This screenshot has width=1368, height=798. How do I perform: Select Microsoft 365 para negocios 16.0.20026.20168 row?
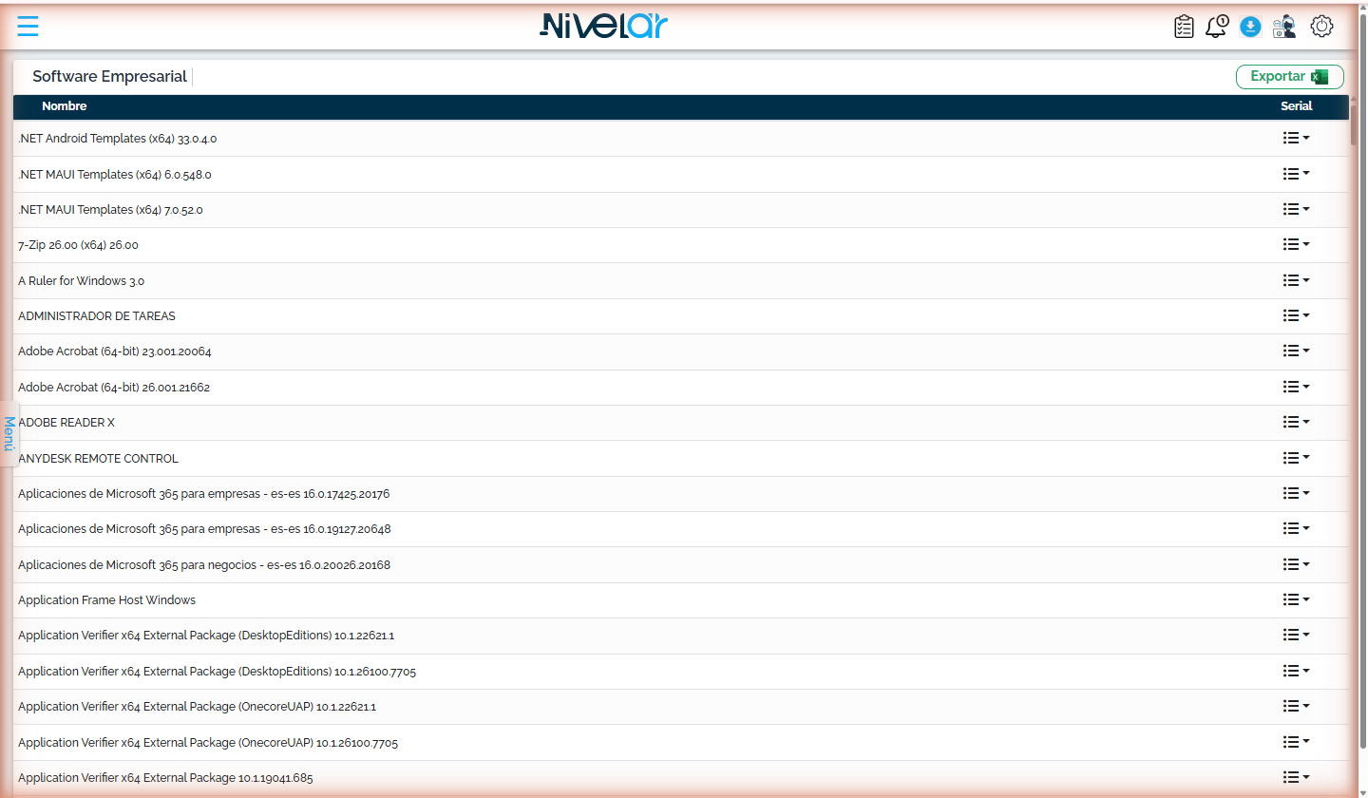[680, 565]
